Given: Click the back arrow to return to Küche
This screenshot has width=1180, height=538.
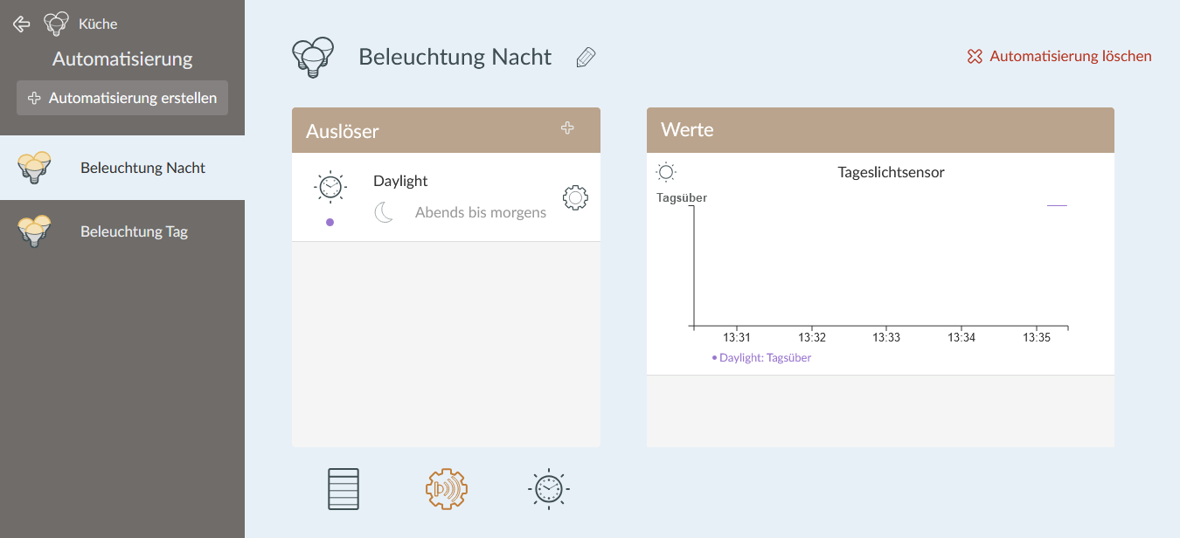Looking at the screenshot, I should [x=21, y=24].
